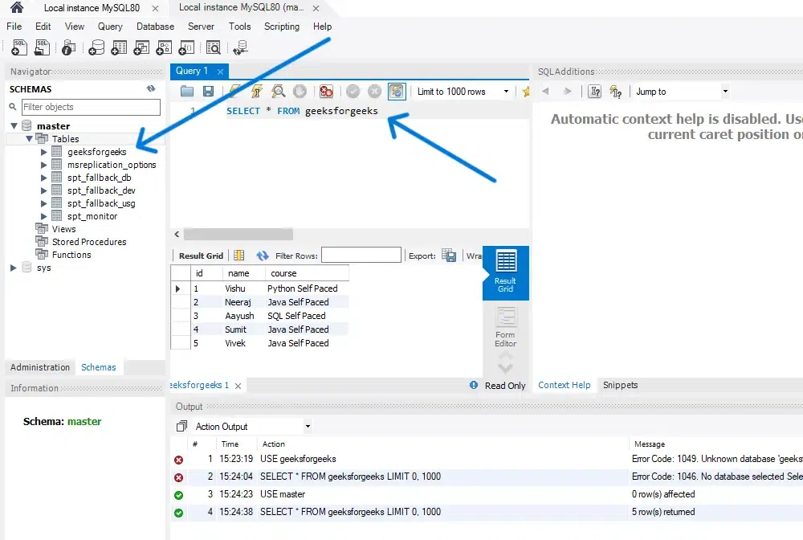Viewport: 803px width, 540px height.
Task: Create a new stored procedure icon
Action: tap(164, 47)
